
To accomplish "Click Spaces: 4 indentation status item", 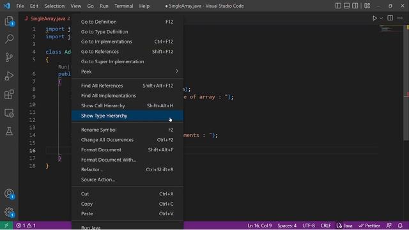I will pos(287,226).
